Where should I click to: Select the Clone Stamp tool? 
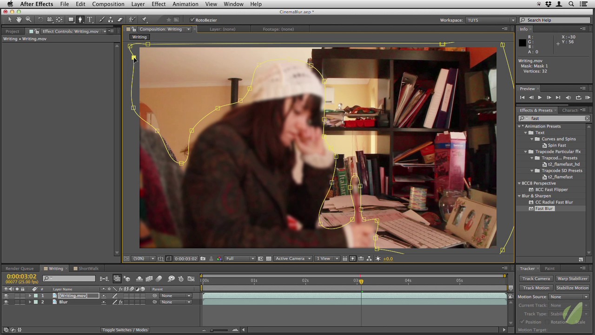click(111, 20)
